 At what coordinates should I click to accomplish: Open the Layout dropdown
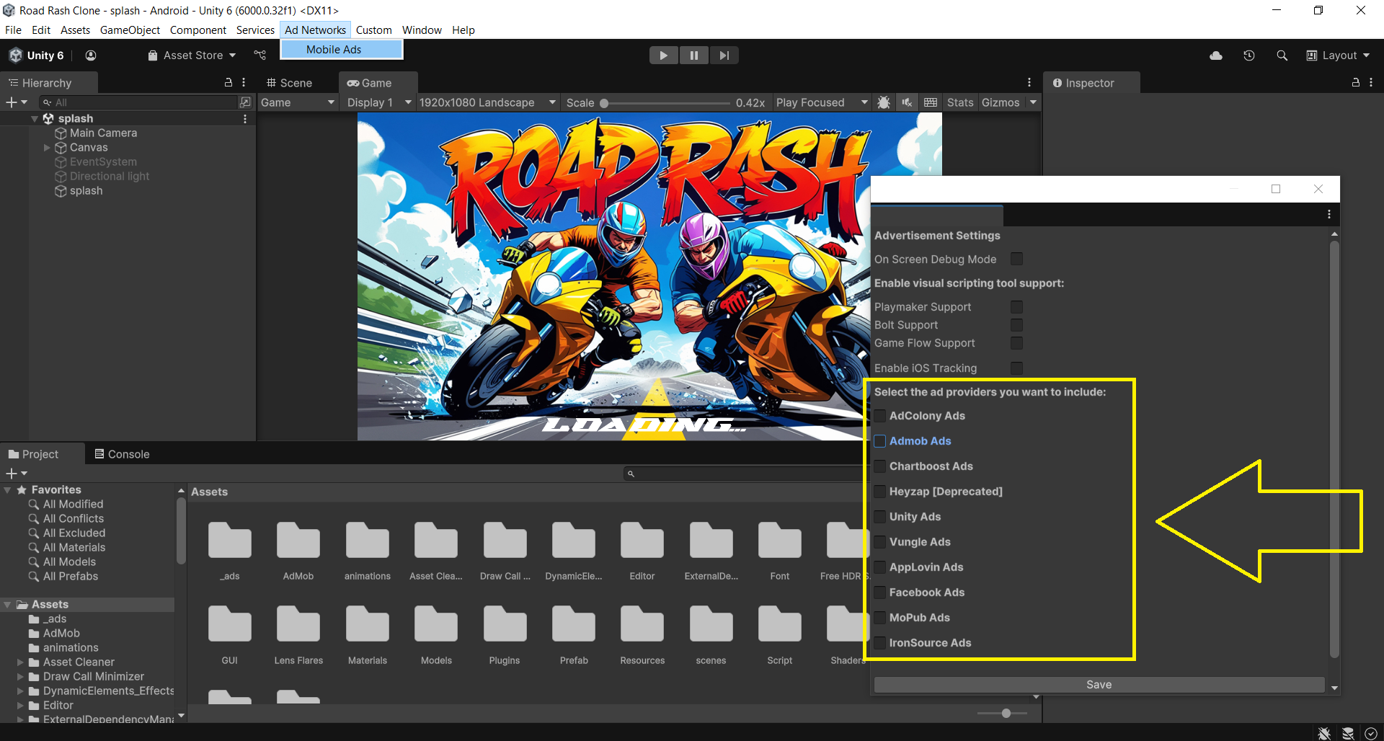(x=1338, y=56)
